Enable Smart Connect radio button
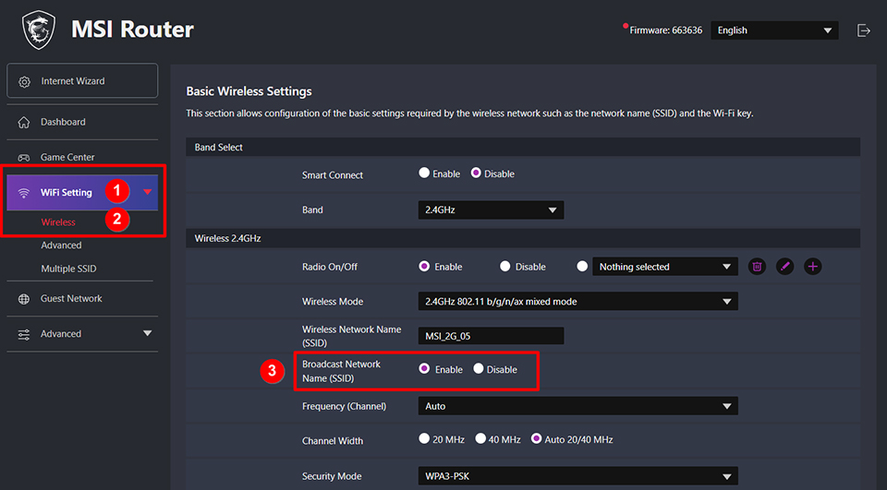Image resolution: width=887 pixels, height=490 pixels. (424, 173)
